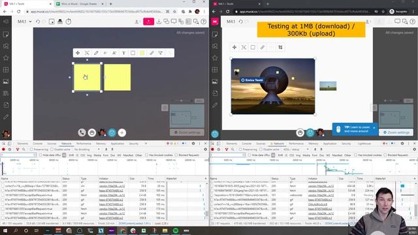The image size is (418, 235).
Task: Toggle Disable cache checkbox in right DevTools
Action: click(261, 149)
